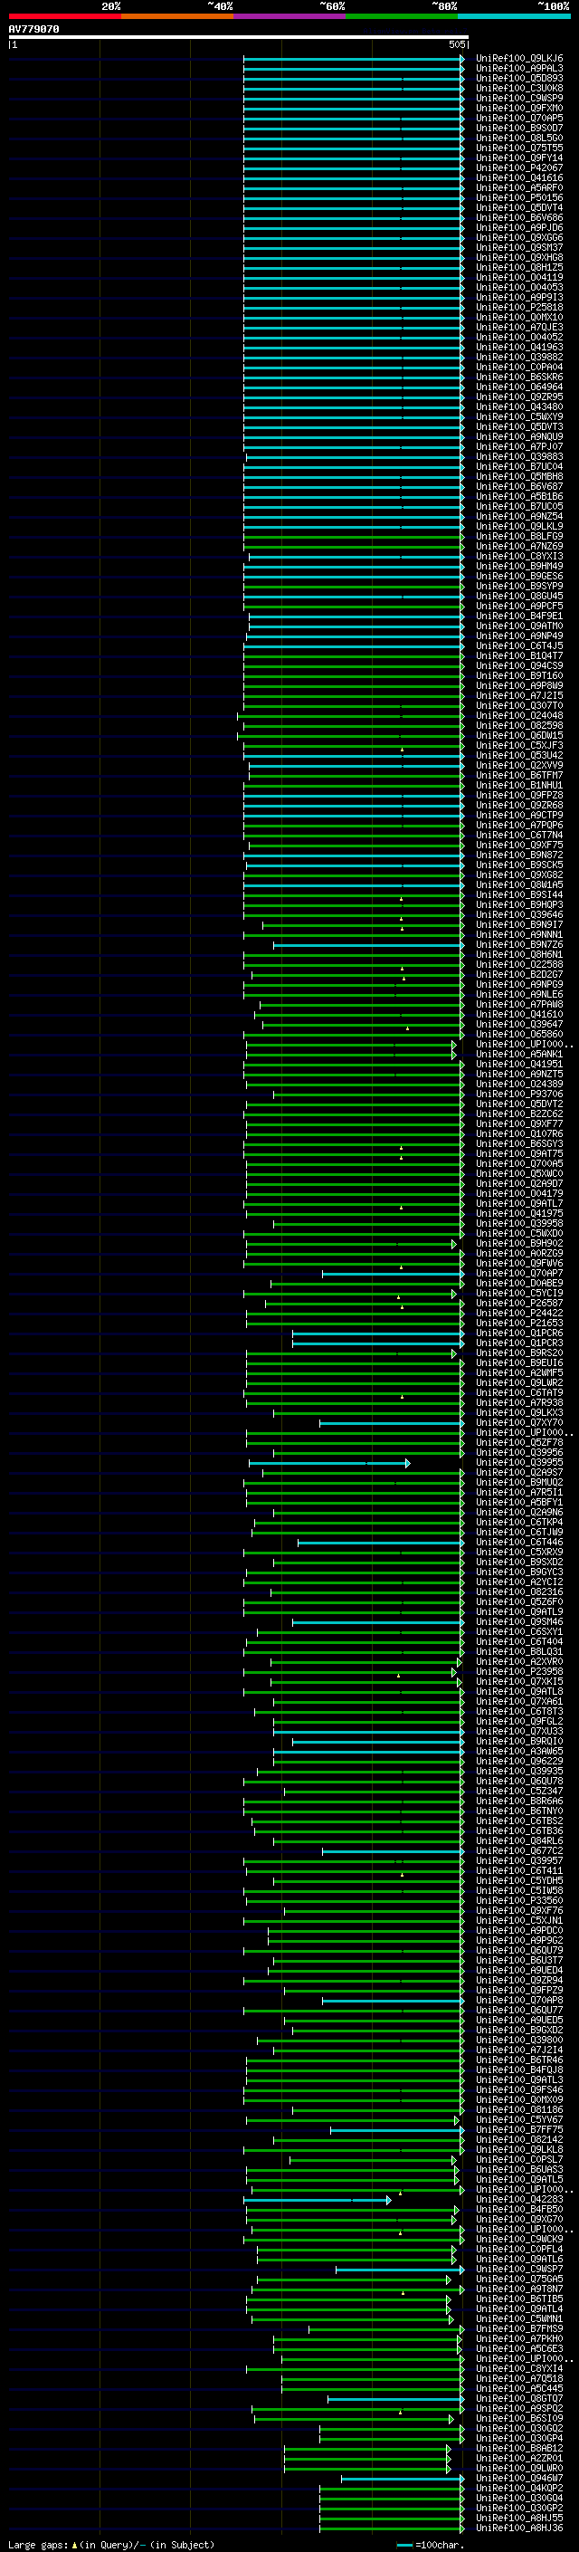Select the UniRef100_B6SKR6 label

[518, 378]
